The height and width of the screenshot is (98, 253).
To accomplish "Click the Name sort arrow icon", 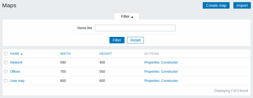I will pyautogui.click(x=22, y=54).
